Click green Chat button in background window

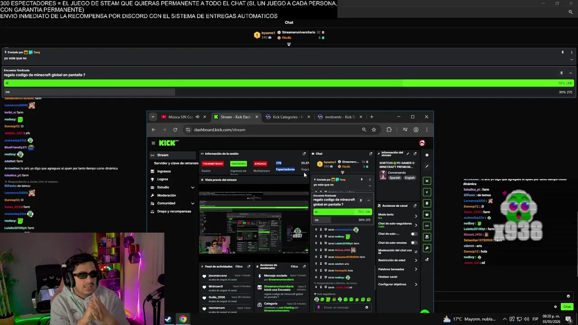[567, 307]
